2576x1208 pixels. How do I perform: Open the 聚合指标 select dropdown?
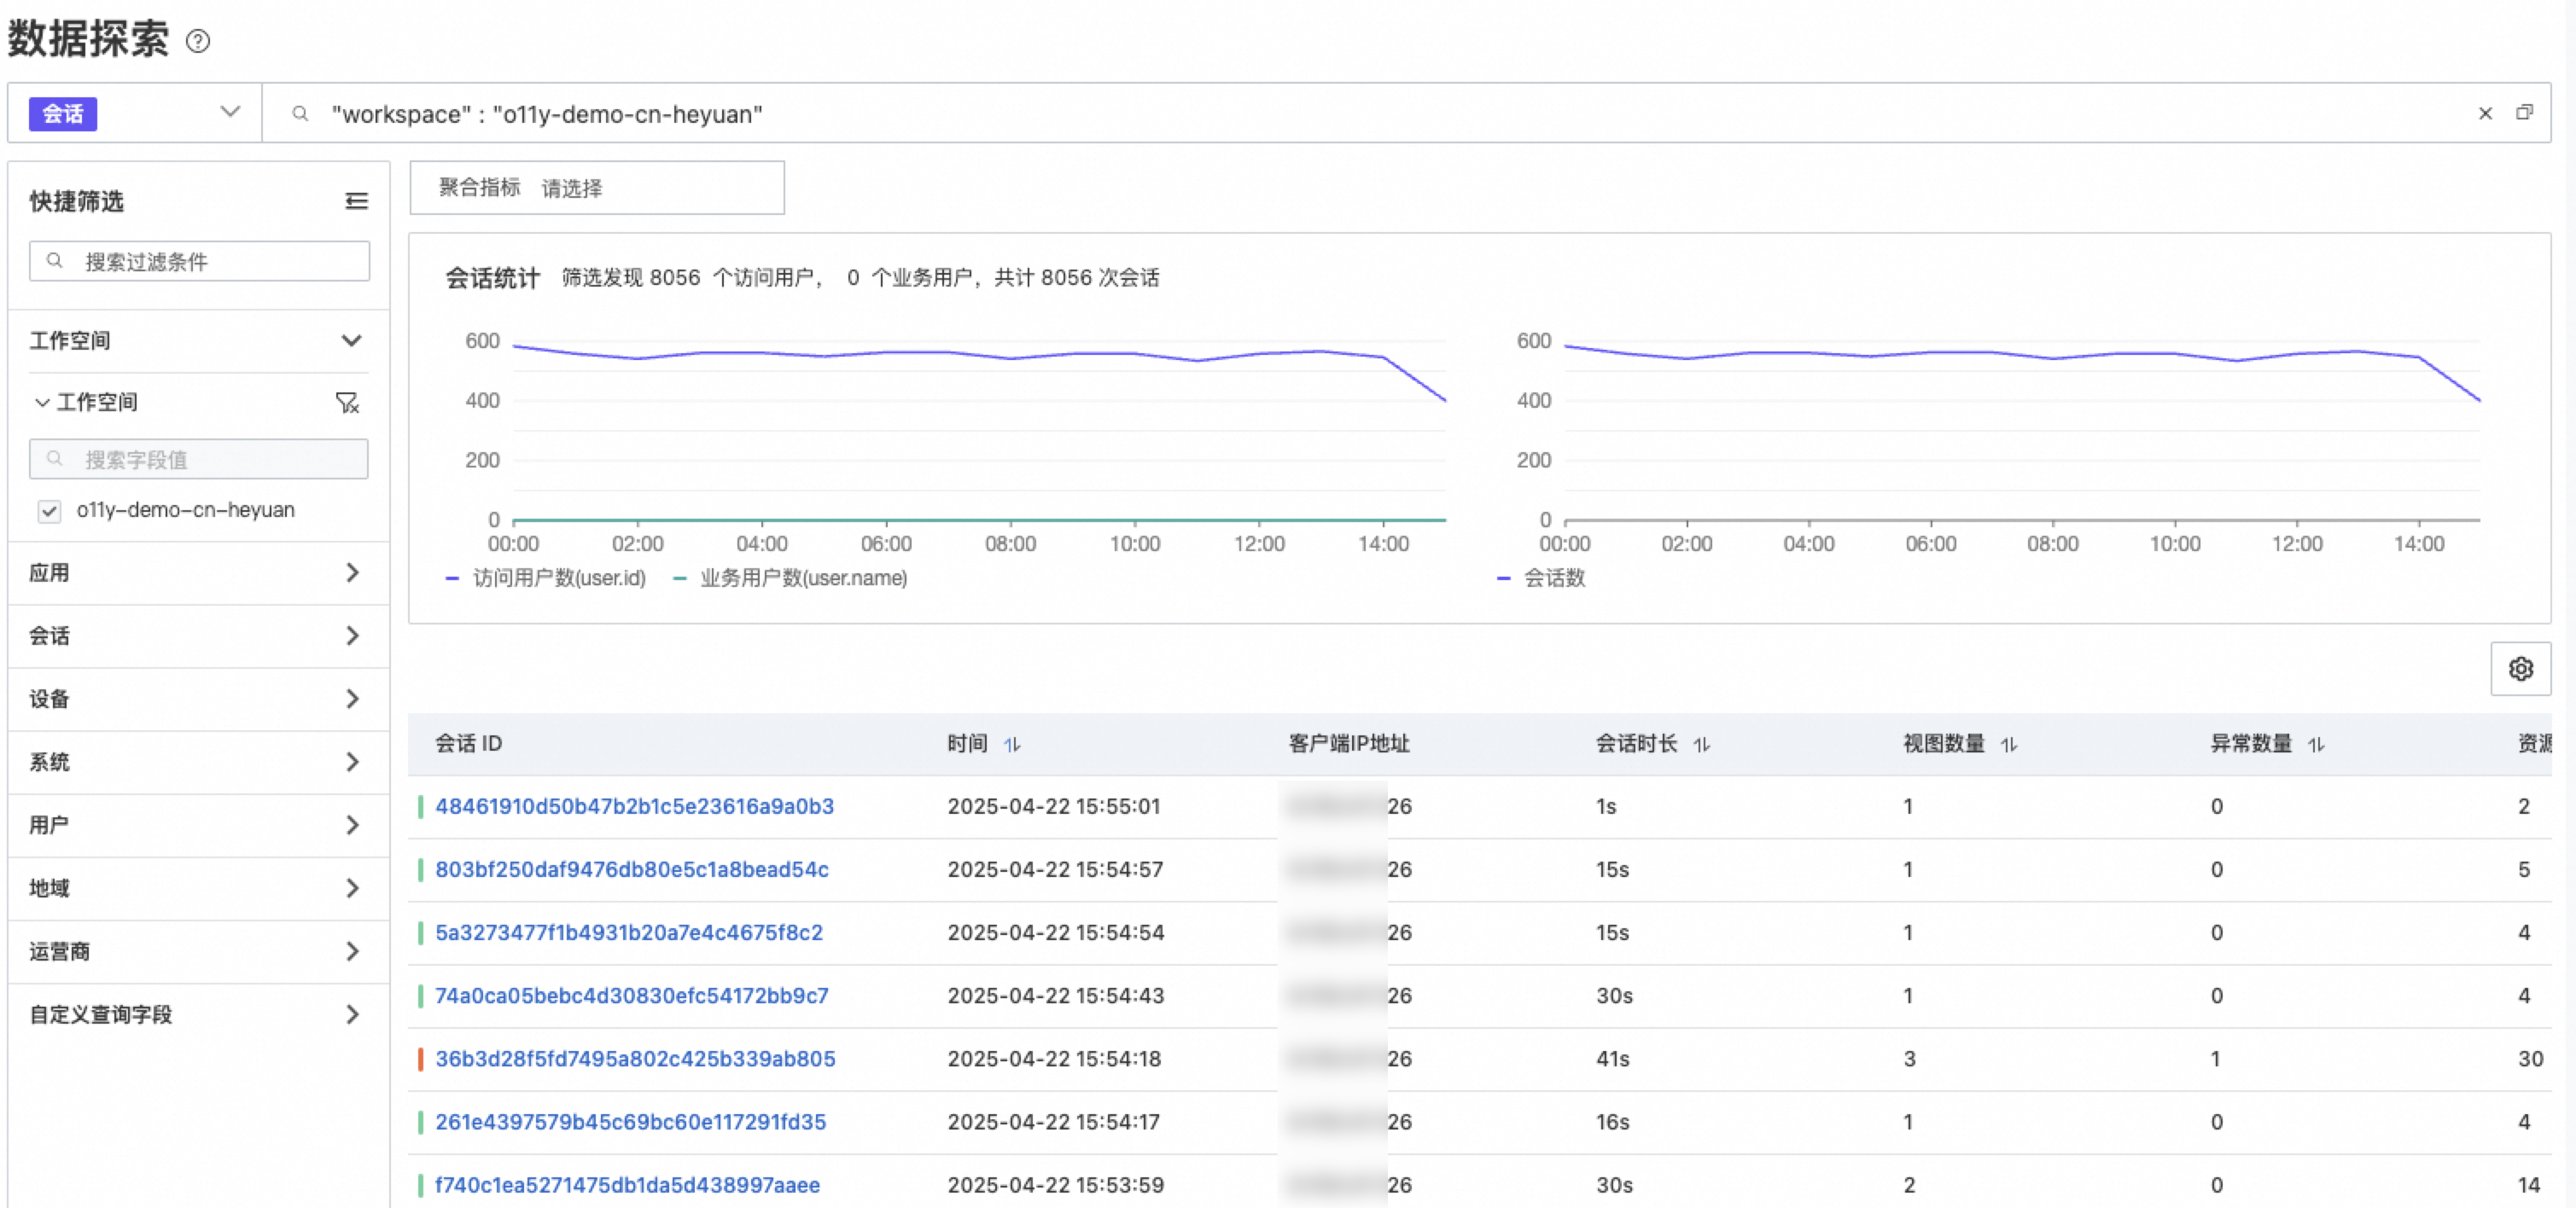597,188
